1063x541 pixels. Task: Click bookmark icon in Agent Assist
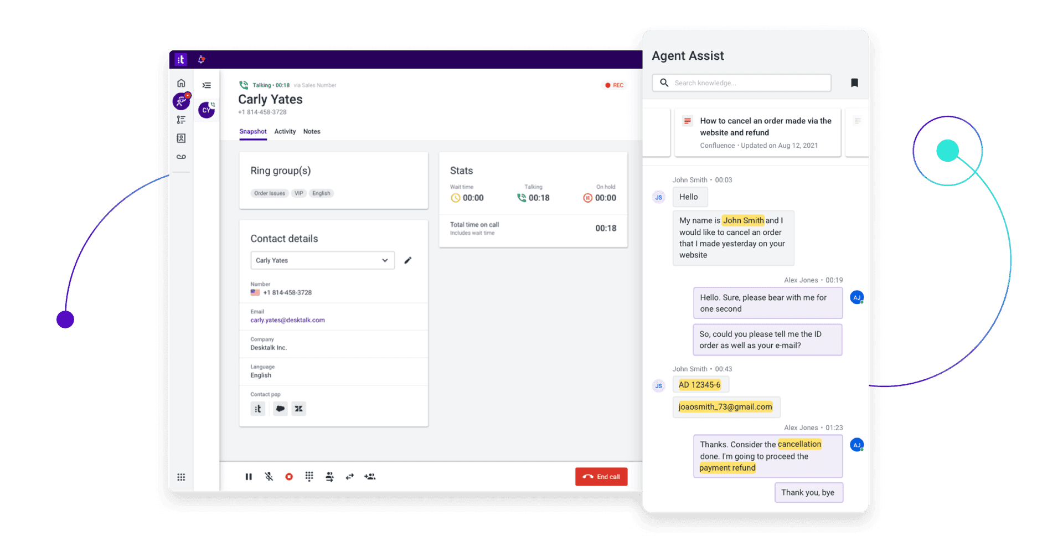tap(854, 83)
